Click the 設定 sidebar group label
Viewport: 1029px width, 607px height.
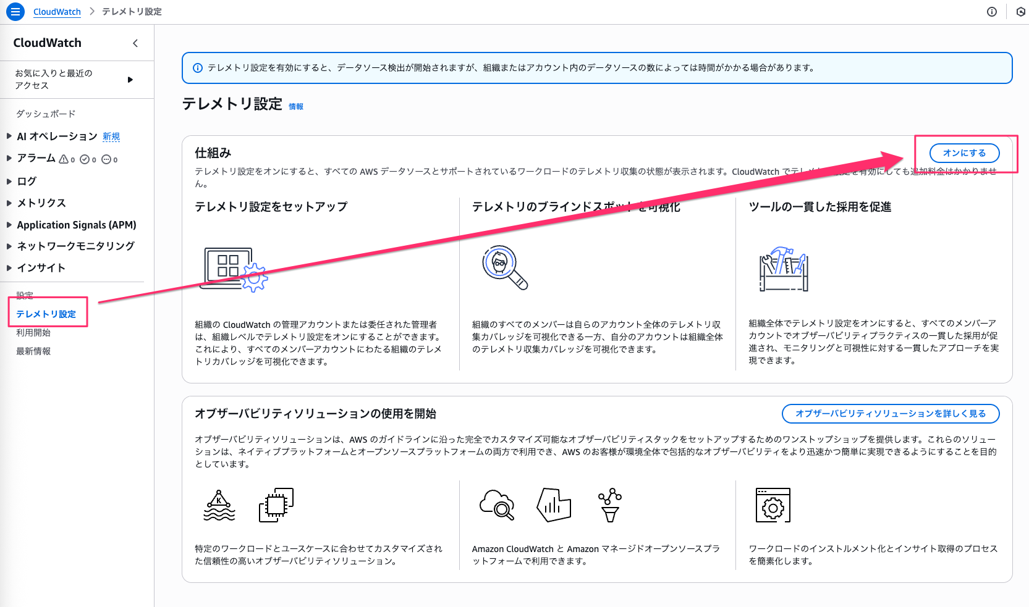click(25, 295)
